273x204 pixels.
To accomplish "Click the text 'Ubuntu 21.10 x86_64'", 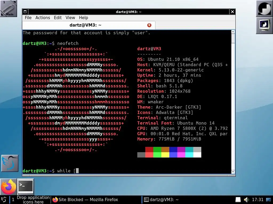I will click(173, 59).
